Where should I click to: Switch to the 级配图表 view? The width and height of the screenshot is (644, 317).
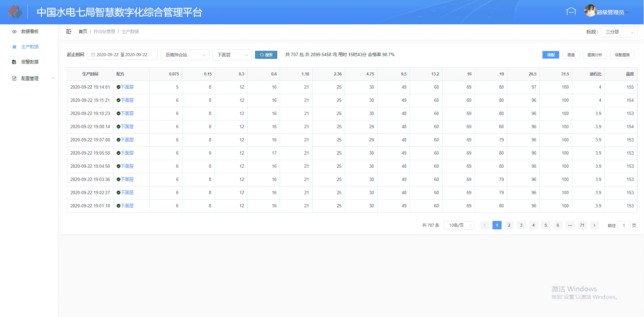tap(622, 55)
